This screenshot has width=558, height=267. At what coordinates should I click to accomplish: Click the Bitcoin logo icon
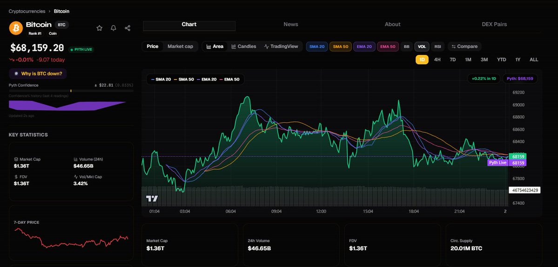[16, 28]
